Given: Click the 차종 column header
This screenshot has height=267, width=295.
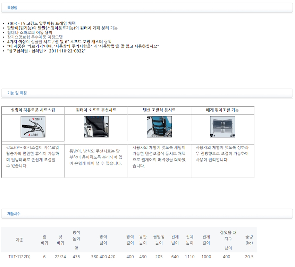Looking at the screenshot, I should pos(19,240).
